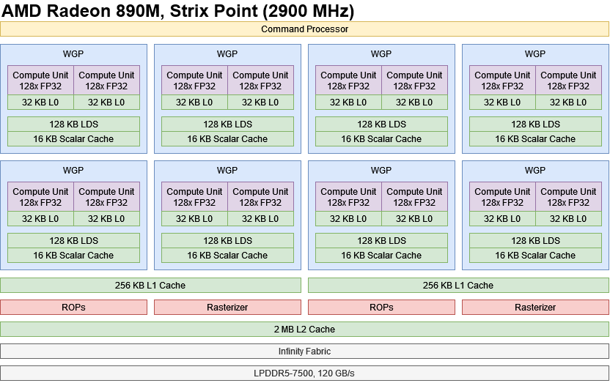Select the 128 KB LDS in the top-right WGP
The image size is (610, 383).
pyautogui.click(x=535, y=124)
